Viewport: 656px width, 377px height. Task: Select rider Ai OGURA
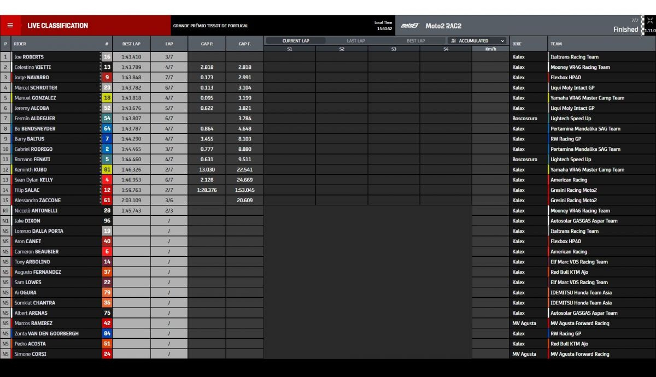(26, 292)
